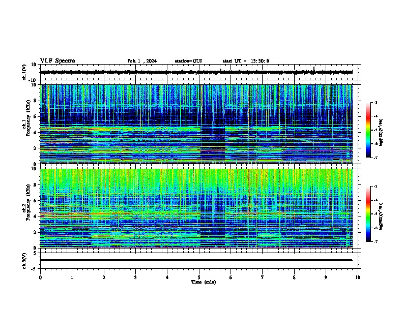Click the "ch.1(V)" vertical axis label

click(x=24, y=72)
